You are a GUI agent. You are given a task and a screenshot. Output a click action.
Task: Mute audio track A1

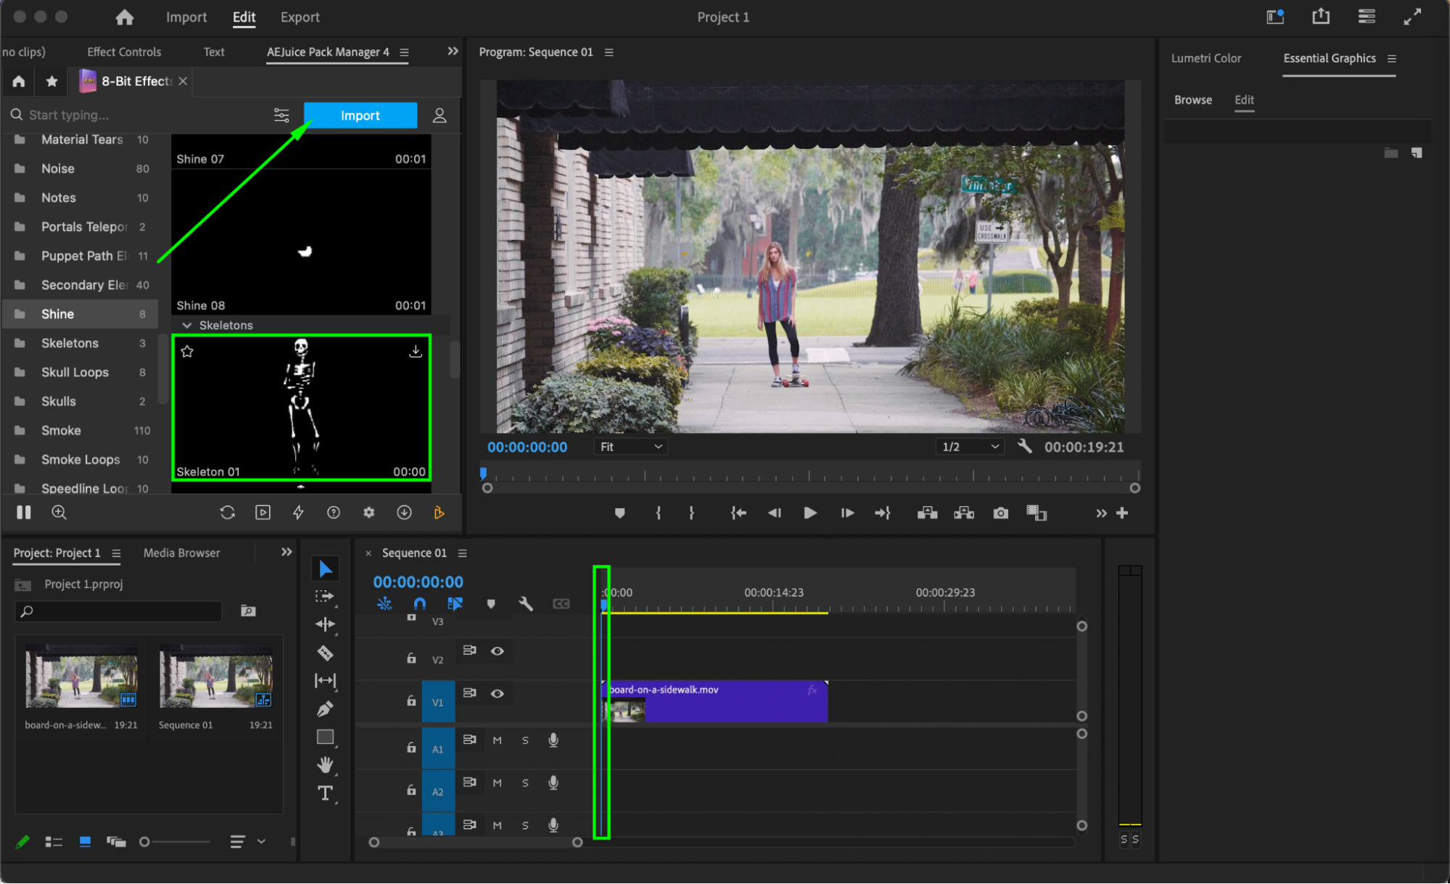coord(497,740)
